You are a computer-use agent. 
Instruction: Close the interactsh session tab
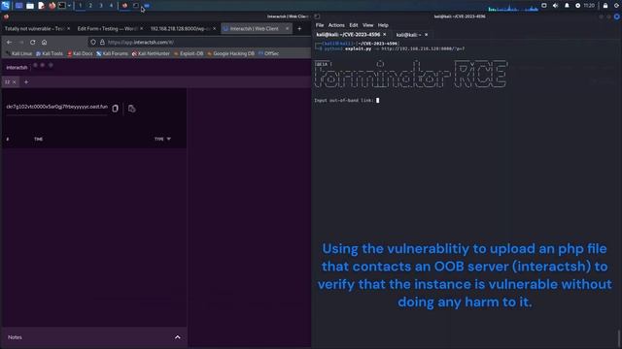[x=15, y=81]
